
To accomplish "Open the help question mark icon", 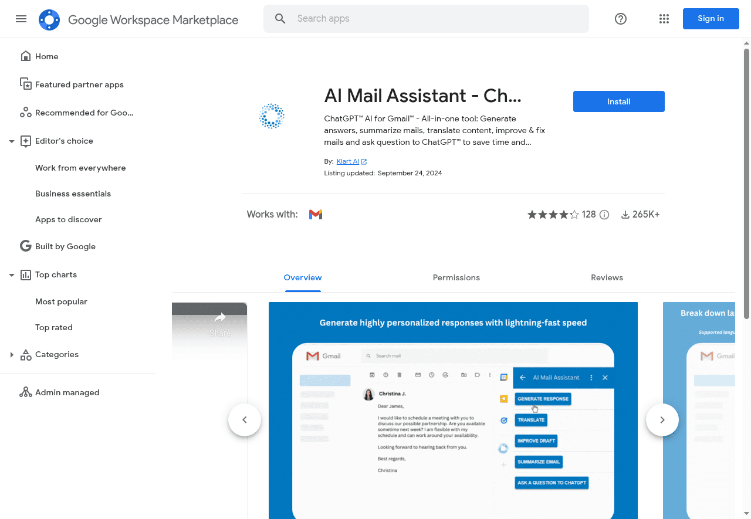I will tap(620, 19).
